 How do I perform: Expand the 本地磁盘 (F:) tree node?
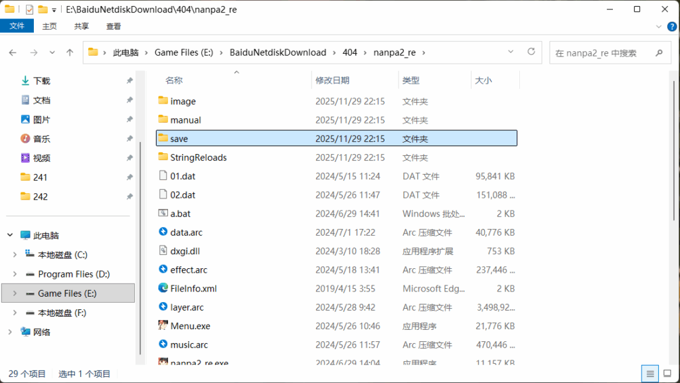click(x=15, y=313)
